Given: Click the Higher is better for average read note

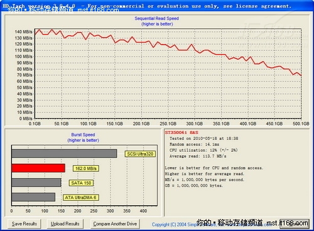Looking at the screenshot, I should [x=204, y=174].
